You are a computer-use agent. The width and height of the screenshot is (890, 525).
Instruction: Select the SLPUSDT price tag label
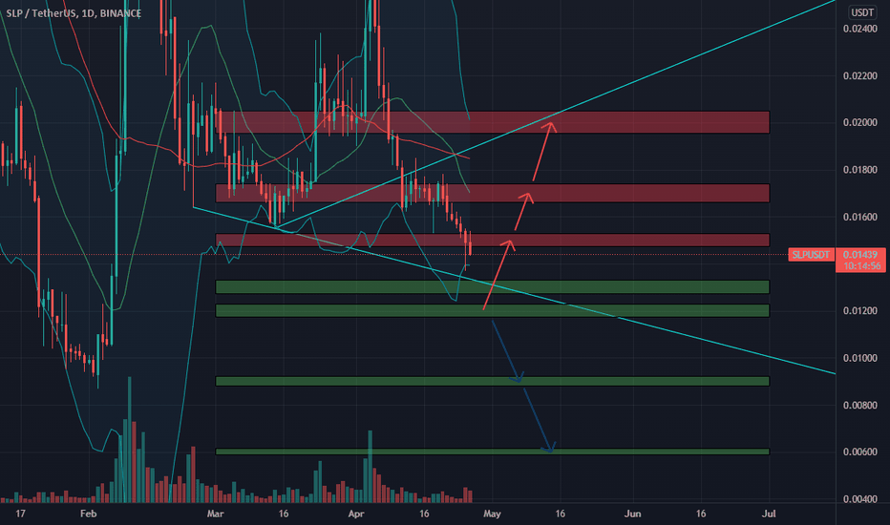pyautogui.click(x=811, y=255)
